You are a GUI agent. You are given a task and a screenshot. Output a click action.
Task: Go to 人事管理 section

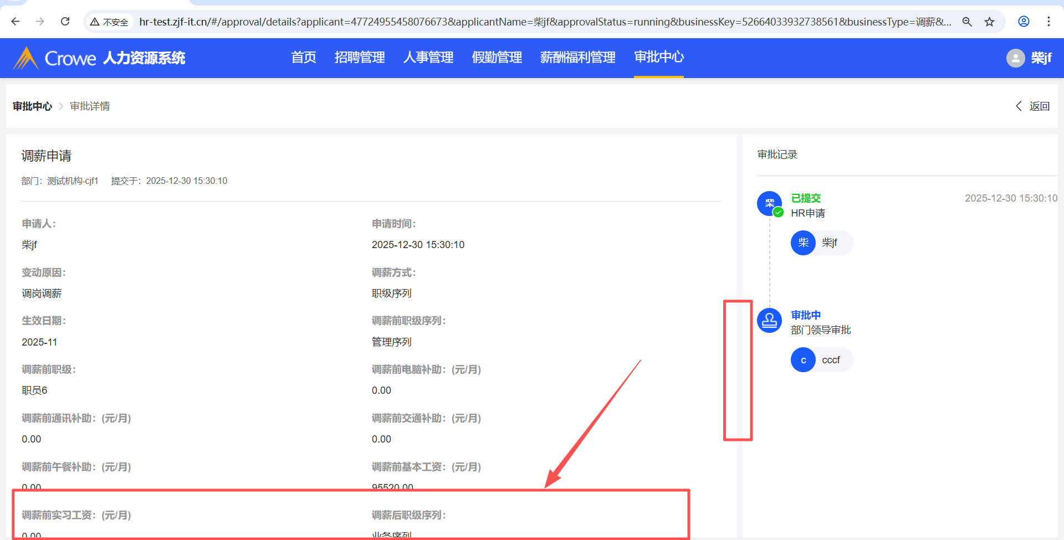tap(428, 57)
